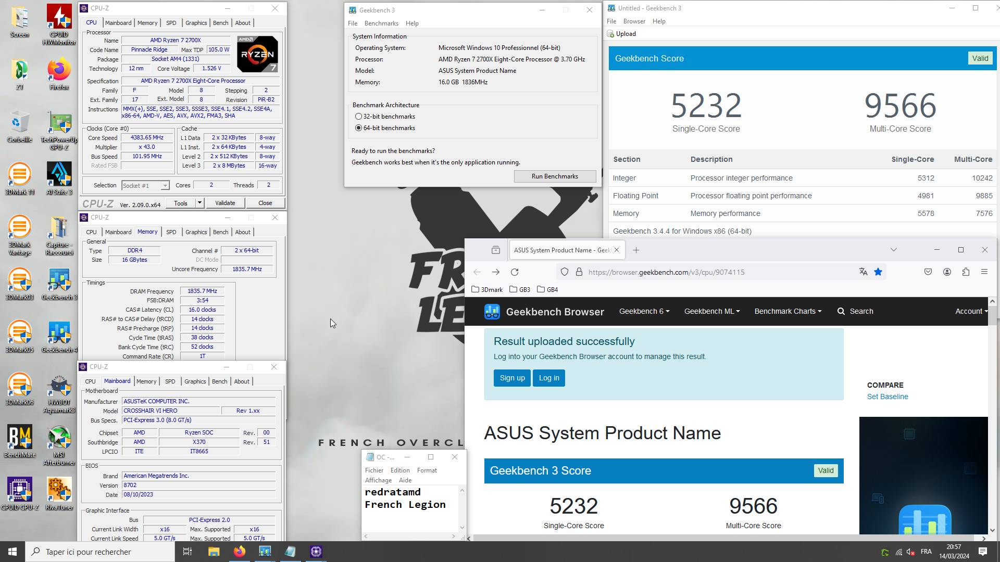Open the RivaTuner desktop icon

point(59,494)
